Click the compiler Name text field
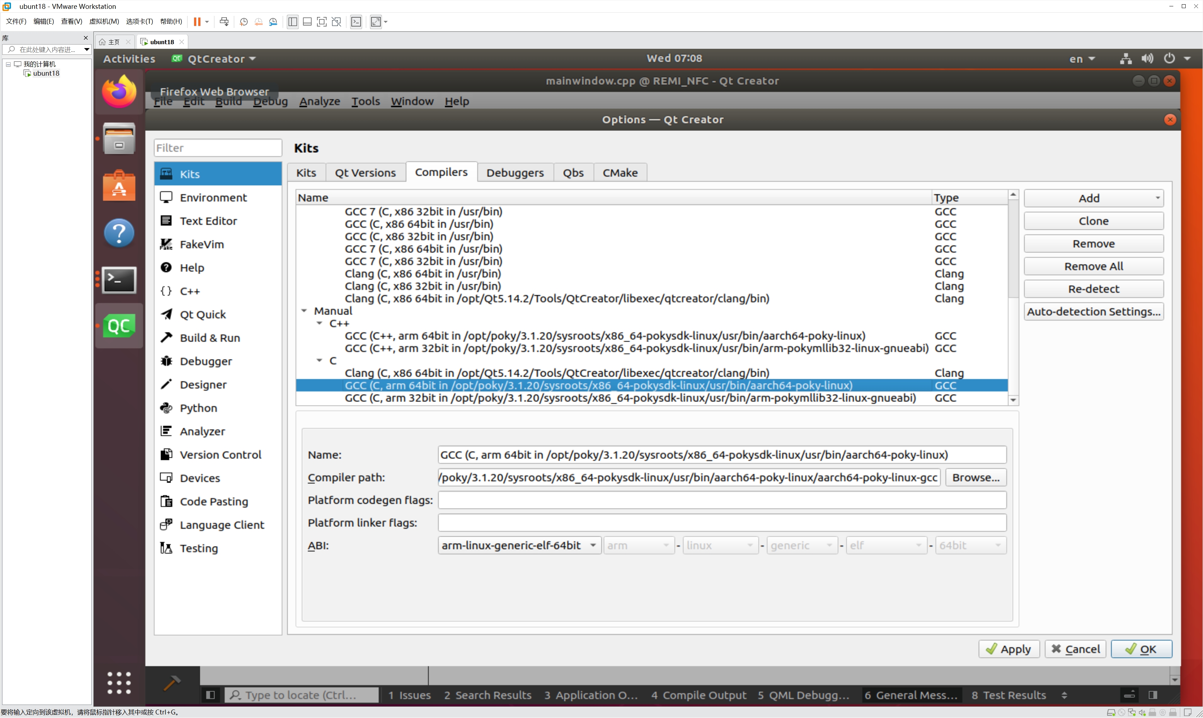Viewport: 1203px width, 718px height. click(x=722, y=455)
